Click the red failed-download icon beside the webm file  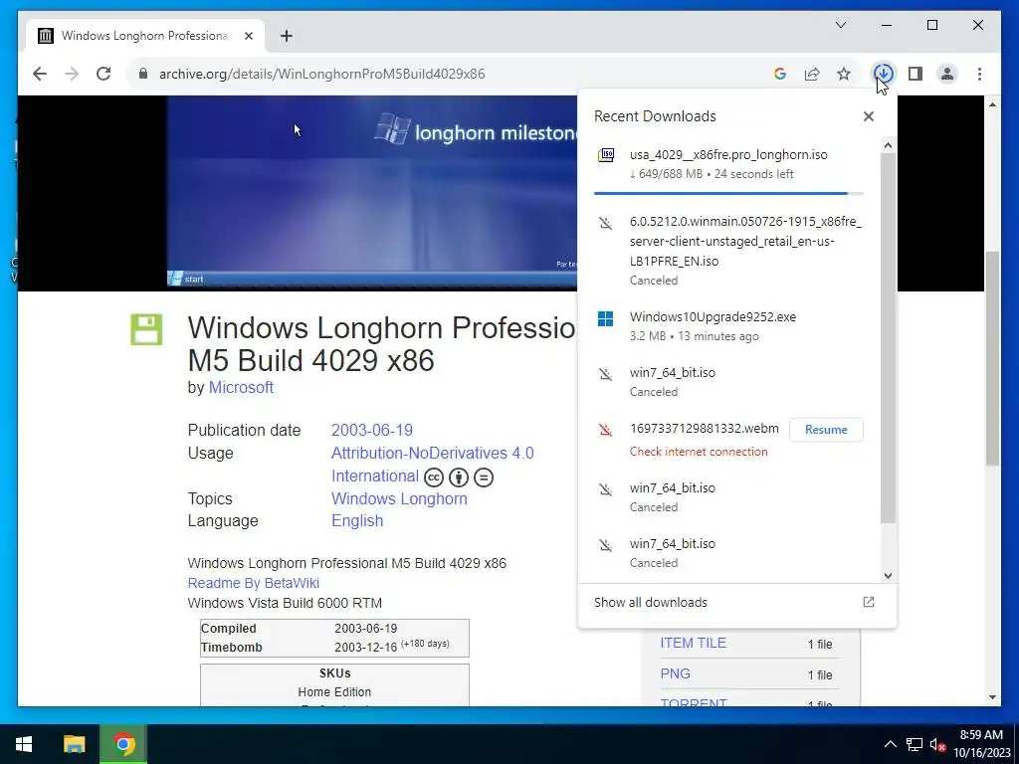point(606,430)
